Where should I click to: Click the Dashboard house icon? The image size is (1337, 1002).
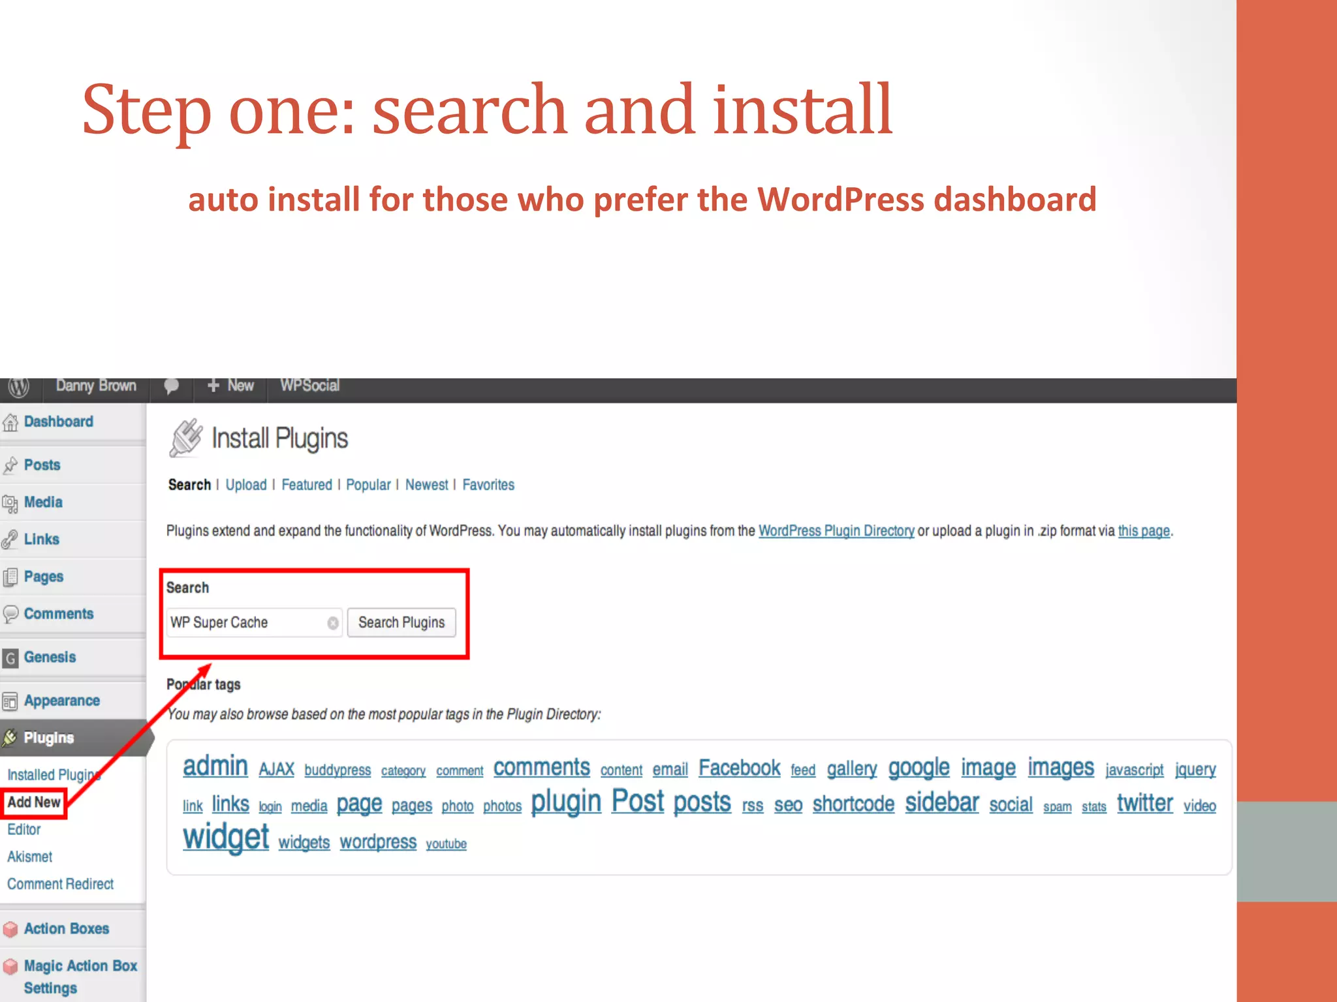coord(10,423)
